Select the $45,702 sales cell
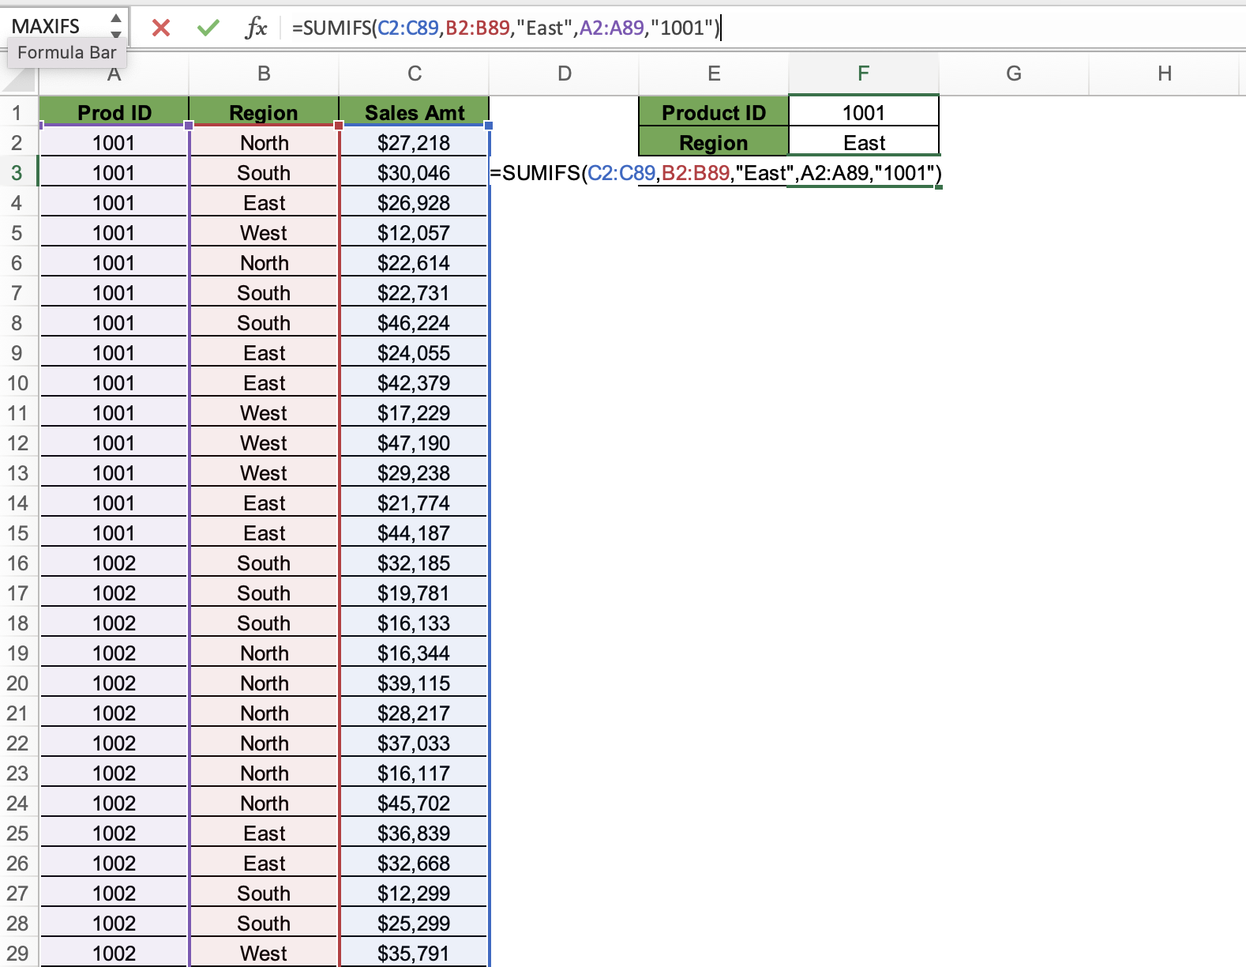This screenshot has height=967, width=1246. point(414,803)
